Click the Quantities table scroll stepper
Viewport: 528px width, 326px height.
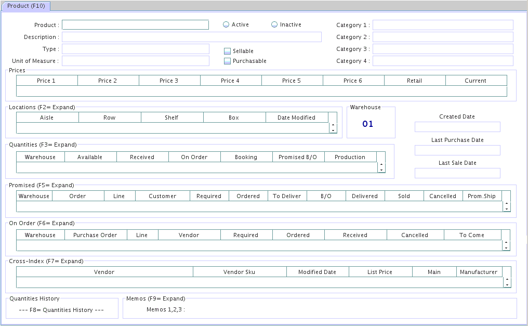(x=381, y=167)
